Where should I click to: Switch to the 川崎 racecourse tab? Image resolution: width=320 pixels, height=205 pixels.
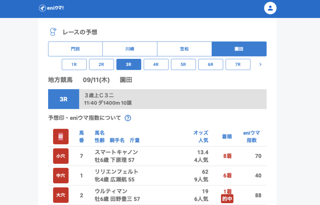coord(130,49)
